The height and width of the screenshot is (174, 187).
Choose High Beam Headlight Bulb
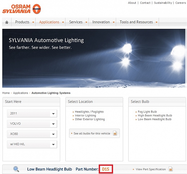(155, 116)
